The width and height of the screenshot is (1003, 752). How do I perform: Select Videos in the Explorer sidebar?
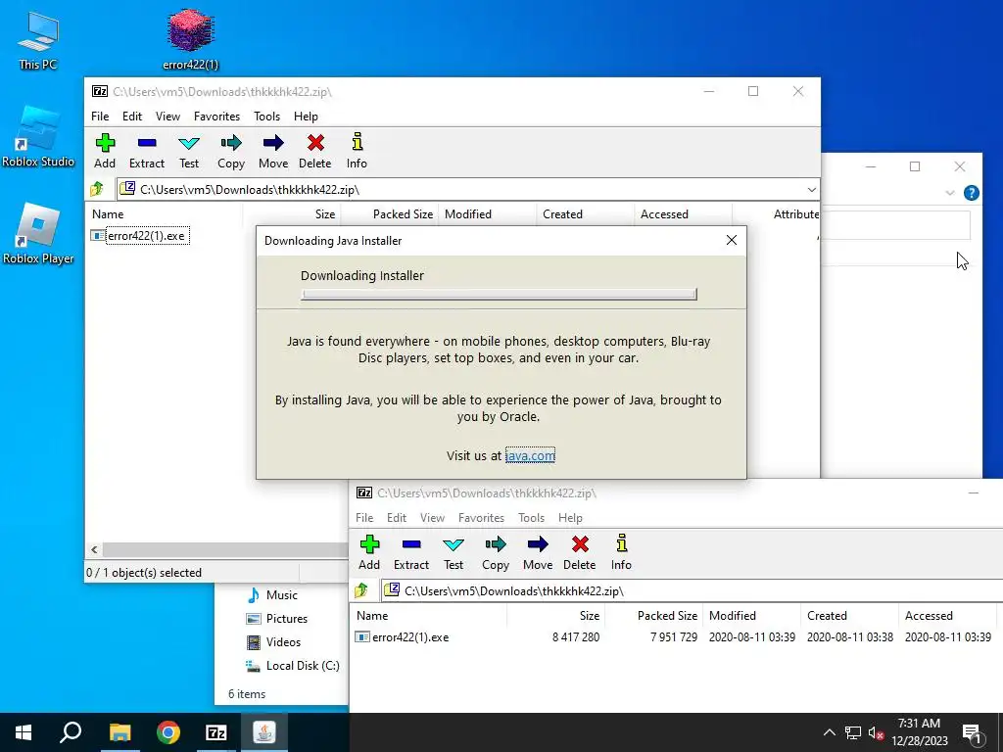274,642
